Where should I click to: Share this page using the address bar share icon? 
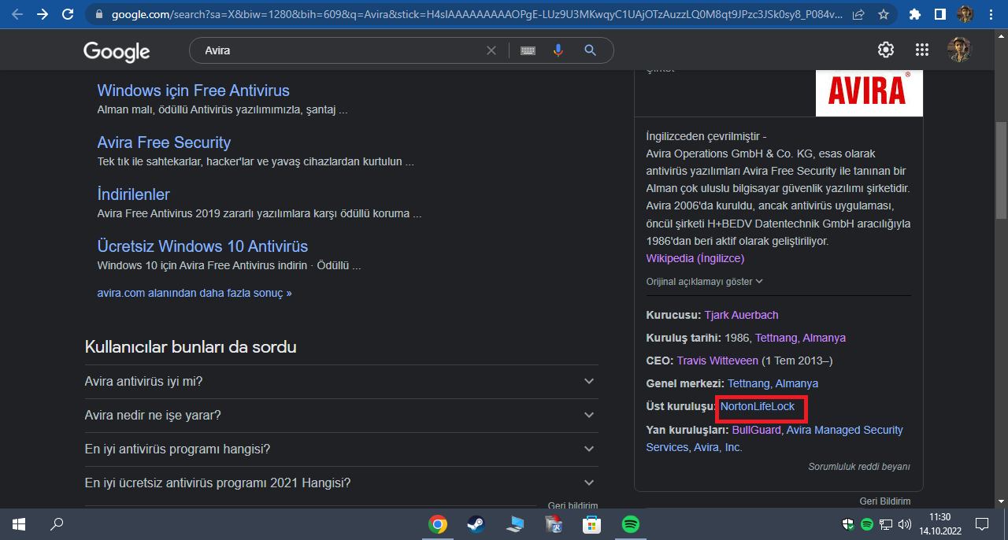(858, 14)
